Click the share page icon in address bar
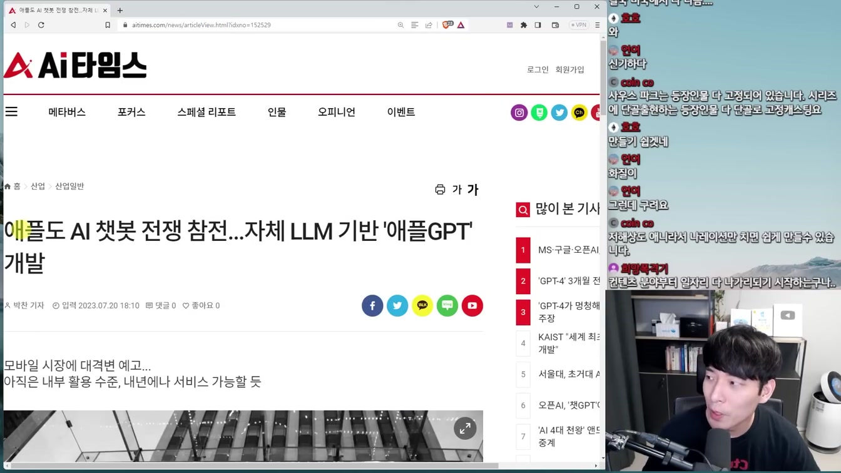The width and height of the screenshot is (841, 473). 429,25
